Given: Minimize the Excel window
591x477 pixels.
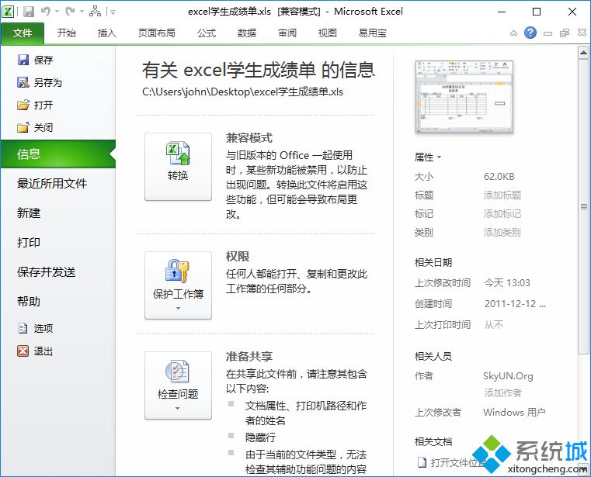Looking at the screenshot, I should (501, 12).
